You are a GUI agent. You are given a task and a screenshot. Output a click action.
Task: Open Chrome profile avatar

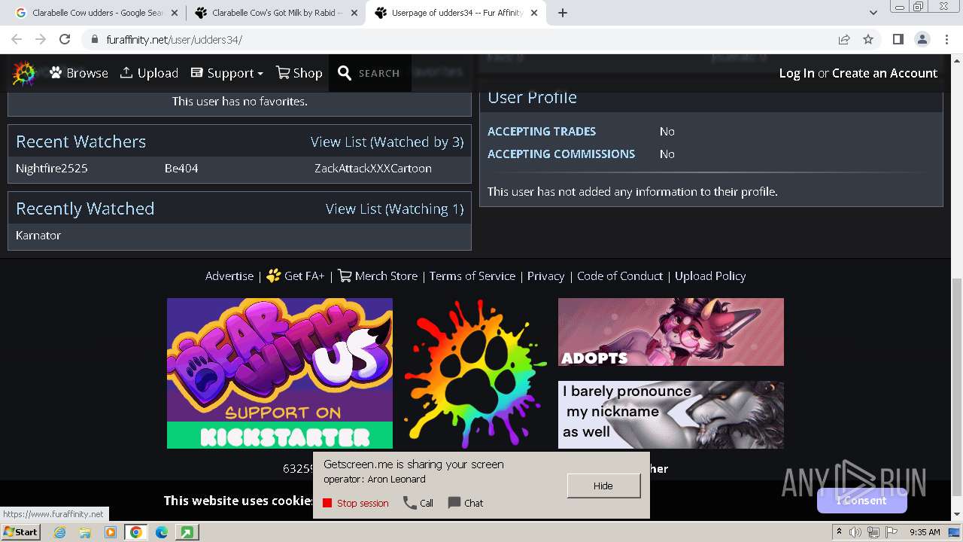click(x=922, y=39)
